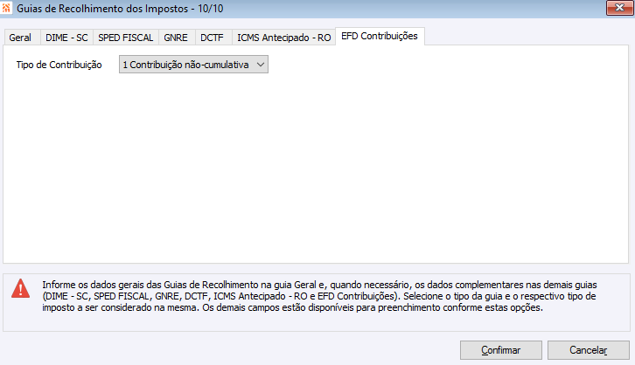This screenshot has height=365, width=635.
Task: Confirm with the Confirmar button
Action: pos(501,350)
